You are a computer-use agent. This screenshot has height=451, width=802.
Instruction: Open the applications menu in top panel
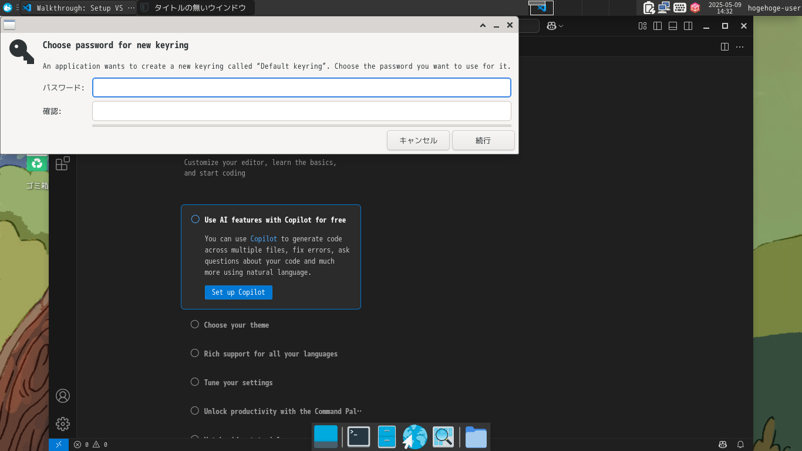pyautogui.click(x=8, y=8)
